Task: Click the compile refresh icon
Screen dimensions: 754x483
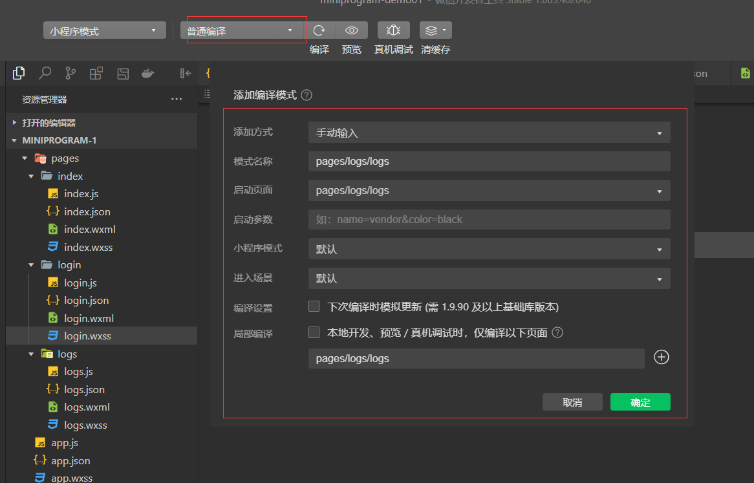Action: [x=319, y=30]
